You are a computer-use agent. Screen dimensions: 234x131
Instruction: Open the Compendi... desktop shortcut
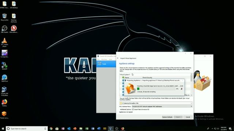coord(4,54)
